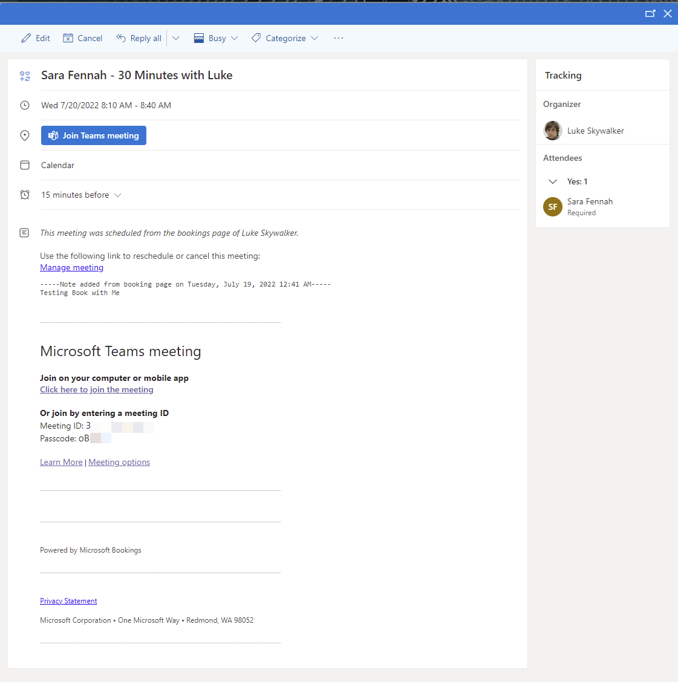Open the Busy status dropdown
The height and width of the screenshot is (682, 678).
coord(216,38)
